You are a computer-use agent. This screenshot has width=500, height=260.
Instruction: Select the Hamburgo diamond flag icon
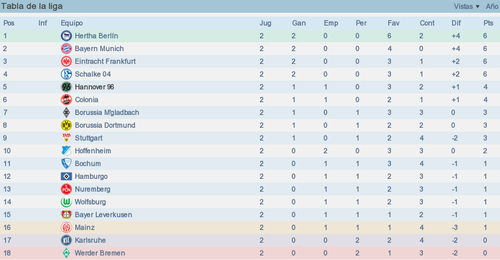[66, 176]
